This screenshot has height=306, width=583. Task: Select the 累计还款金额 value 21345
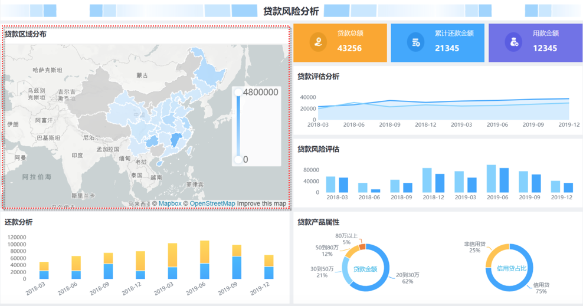[x=447, y=48]
